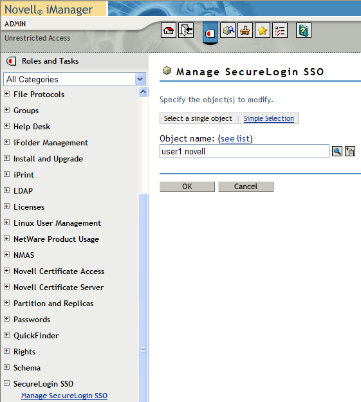Click the 'File Protocols' category label
Viewport: 361px width, 402px height.
pyautogui.click(x=39, y=95)
